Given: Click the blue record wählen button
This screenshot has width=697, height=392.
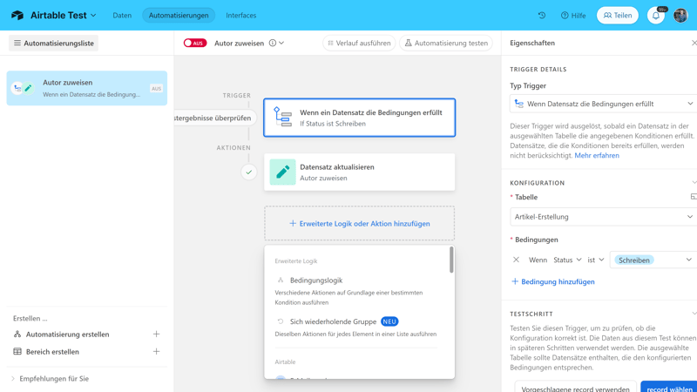Looking at the screenshot, I should pyautogui.click(x=668, y=389).
